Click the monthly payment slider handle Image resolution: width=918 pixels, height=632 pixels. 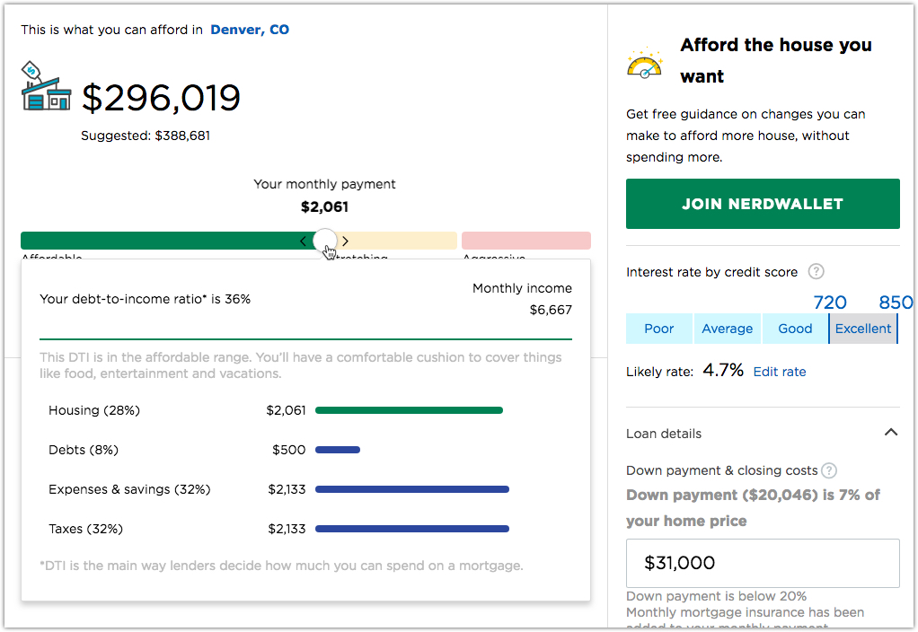click(325, 241)
